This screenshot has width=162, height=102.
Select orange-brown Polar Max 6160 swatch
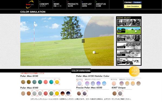(x=29, y=93)
